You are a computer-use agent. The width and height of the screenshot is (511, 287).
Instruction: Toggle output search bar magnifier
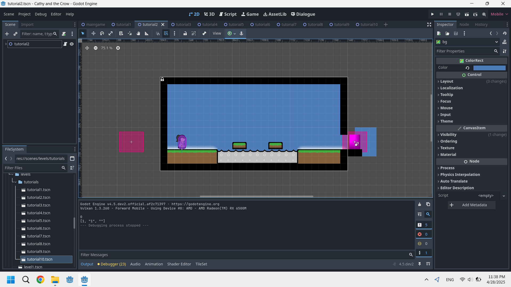tap(428, 214)
